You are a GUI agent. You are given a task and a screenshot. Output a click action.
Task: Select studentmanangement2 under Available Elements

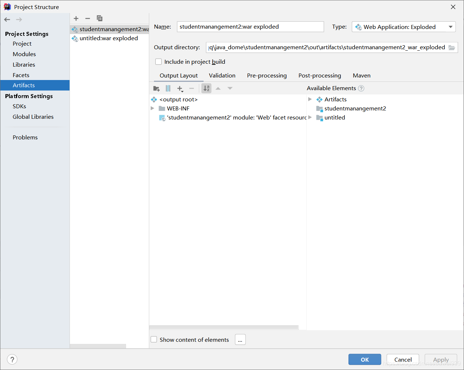(355, 109)
